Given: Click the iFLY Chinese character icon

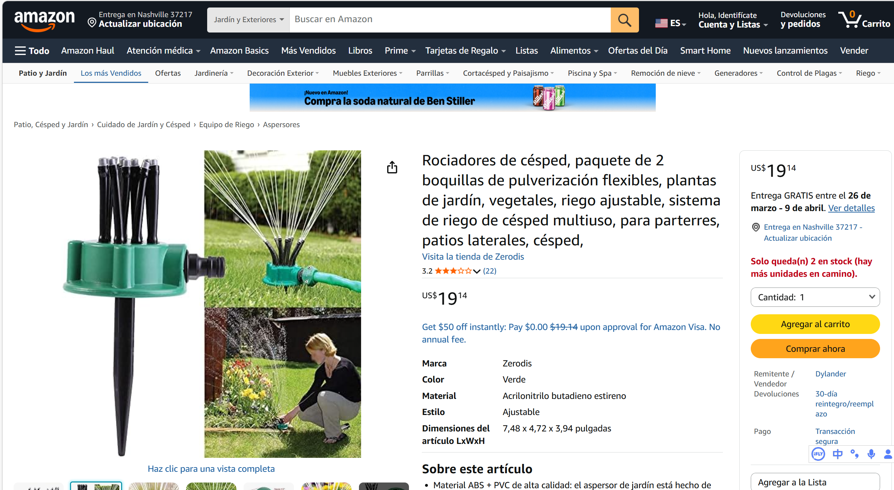Looking at the screenshot, I should pos(837,454).
